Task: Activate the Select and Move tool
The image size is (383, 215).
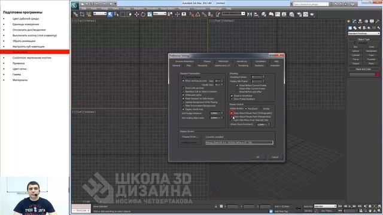Action: tap(136, 14)
